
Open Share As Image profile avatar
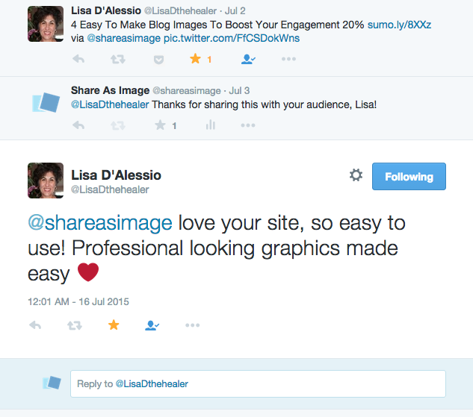coord(46,103)
